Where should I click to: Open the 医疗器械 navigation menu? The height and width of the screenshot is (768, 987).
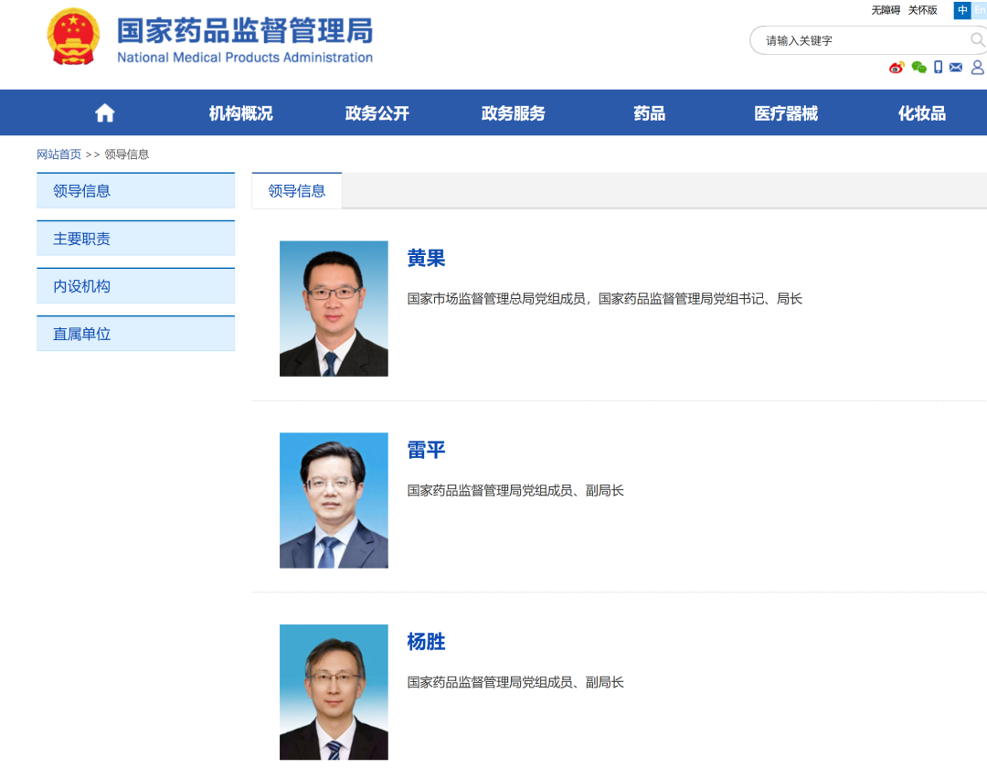click(x=786, y=112)
